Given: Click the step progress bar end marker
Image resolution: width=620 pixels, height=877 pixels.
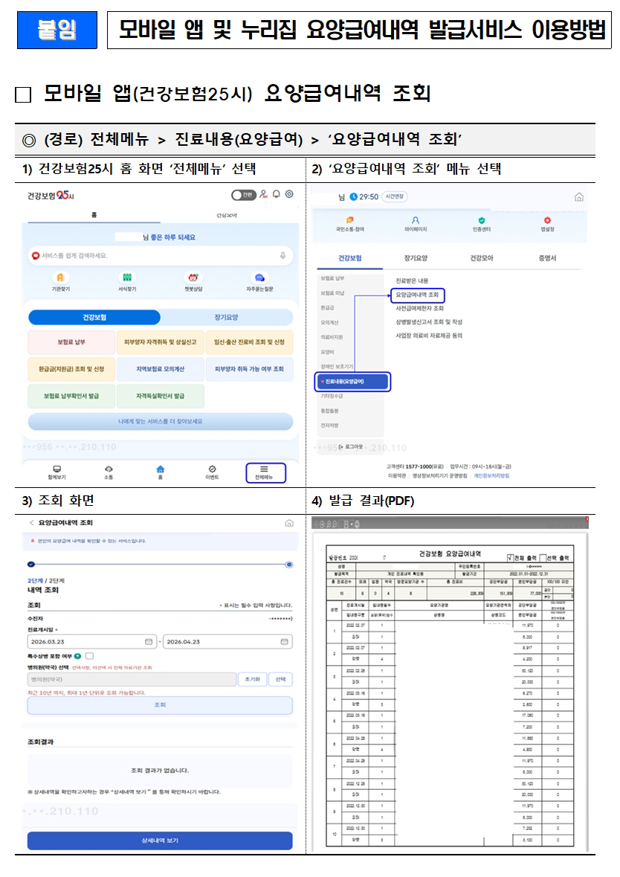Looking at the screenshot, I should coord(289,565).
